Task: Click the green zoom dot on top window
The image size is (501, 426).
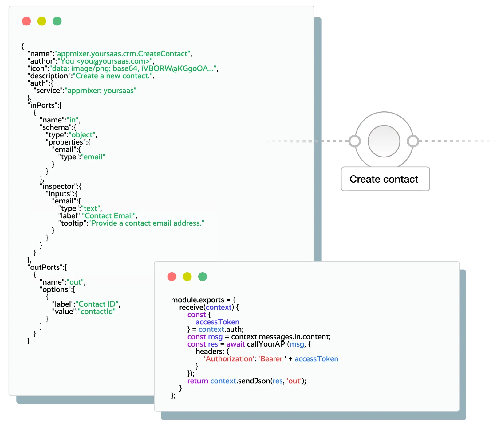Action: click(x=57, y=21)
